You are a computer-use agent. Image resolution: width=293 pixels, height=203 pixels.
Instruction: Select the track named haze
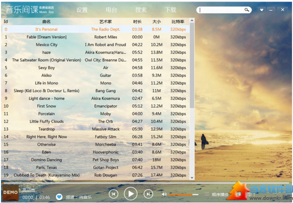tap(46, 52)
